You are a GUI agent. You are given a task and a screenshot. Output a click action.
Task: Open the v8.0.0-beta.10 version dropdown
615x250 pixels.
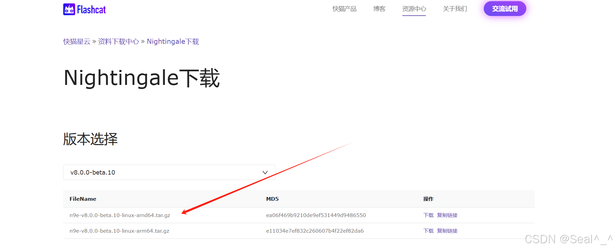(x=169, y=173)
